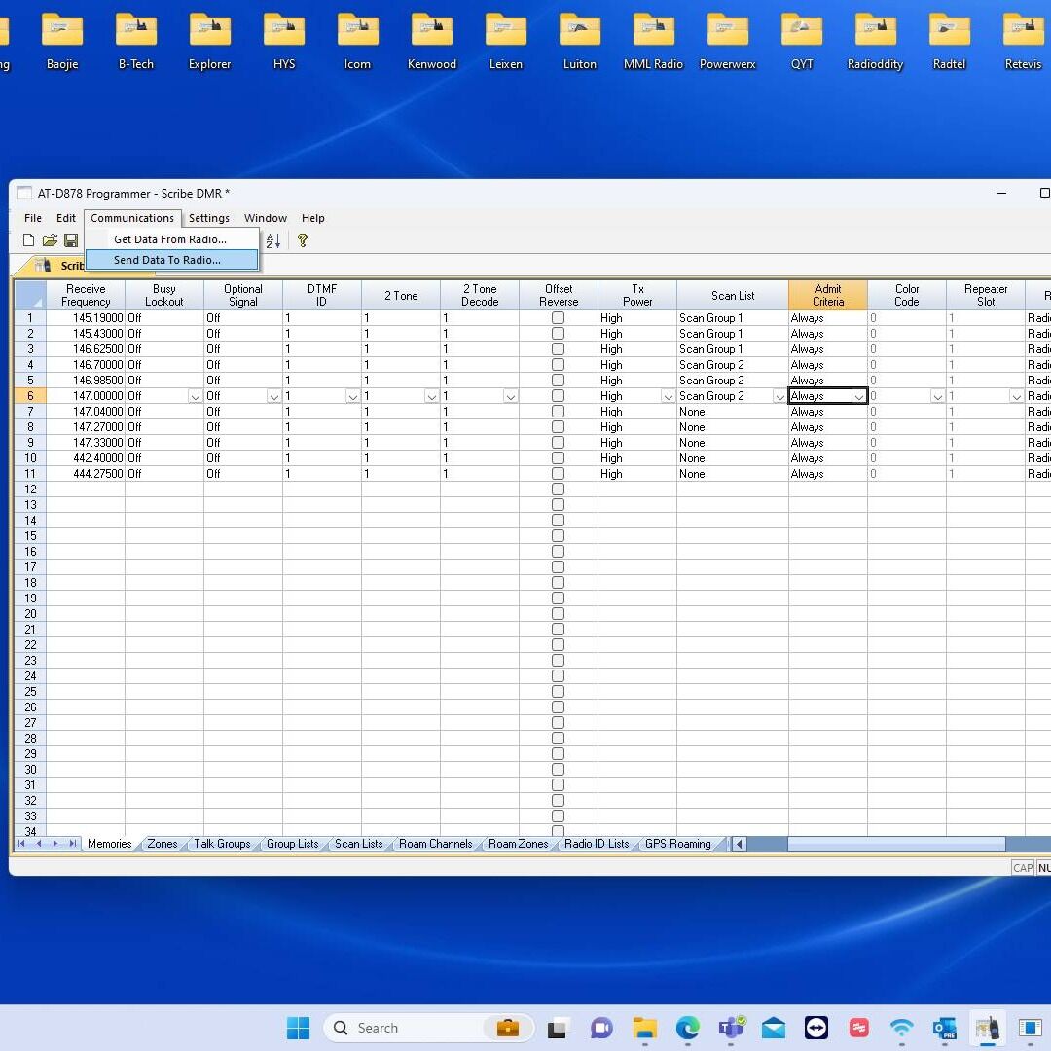Toggle Offset Reverse checkbox in row 11

pyautogui.click(x=558, y=473)
